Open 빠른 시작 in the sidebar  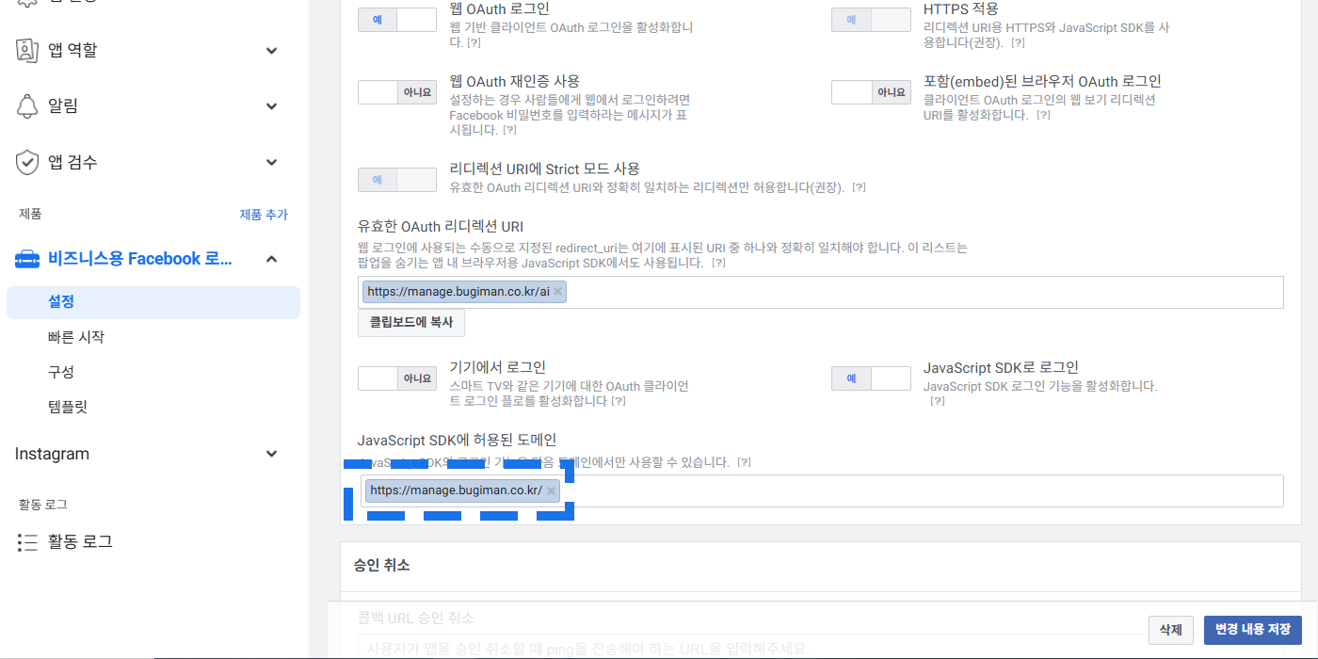coord(76,337)
